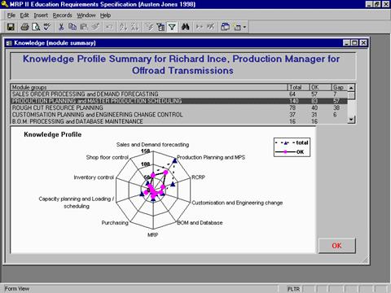Expand the New Object dropdown arrow
This screenshot has height=293, width=391.
(x=244, y=27)
